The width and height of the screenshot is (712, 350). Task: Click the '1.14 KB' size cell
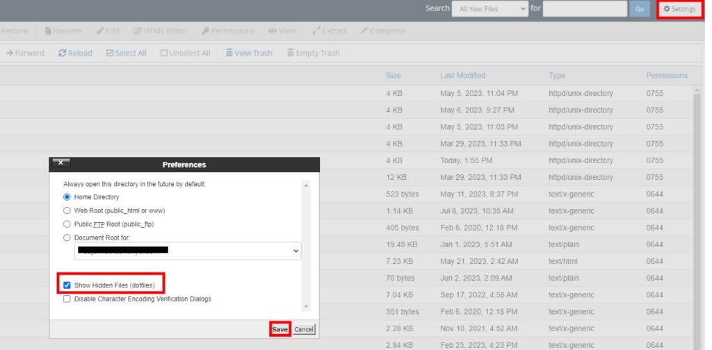[x=400, y=211]
